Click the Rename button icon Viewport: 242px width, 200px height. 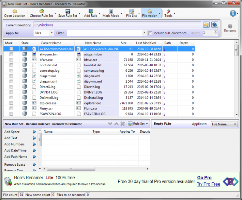[x=230, y=26]
